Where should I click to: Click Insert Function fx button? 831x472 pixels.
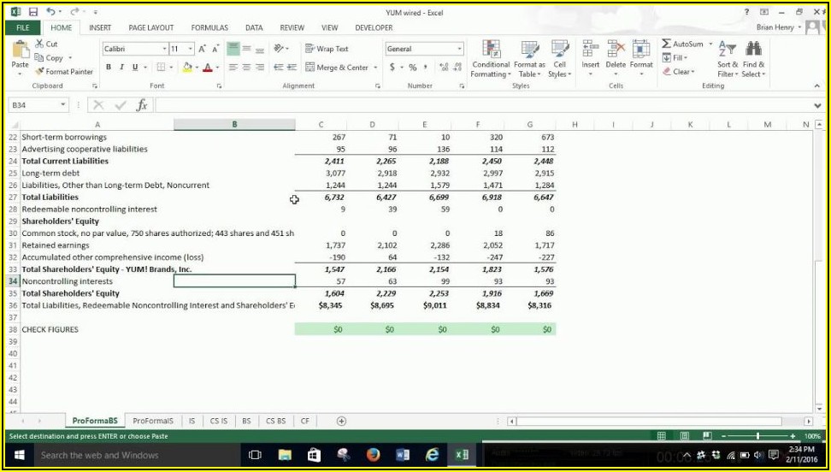coord(142,105)
